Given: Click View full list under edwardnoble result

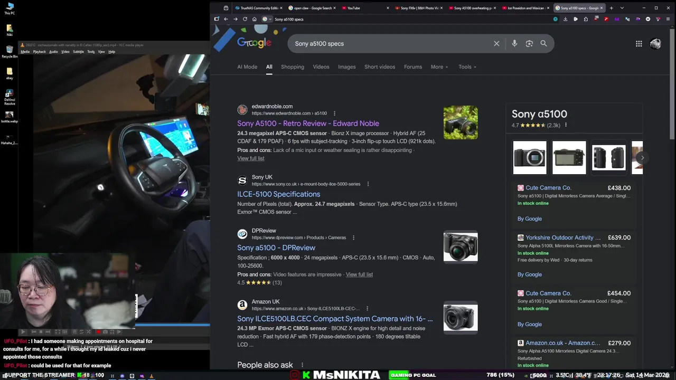Looking at the screenshot, I should [x=251, y=158].
